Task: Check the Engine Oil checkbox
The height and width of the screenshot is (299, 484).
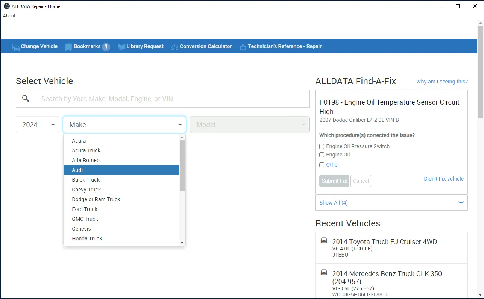Action: pyautogui.click(x=322, y=155)
